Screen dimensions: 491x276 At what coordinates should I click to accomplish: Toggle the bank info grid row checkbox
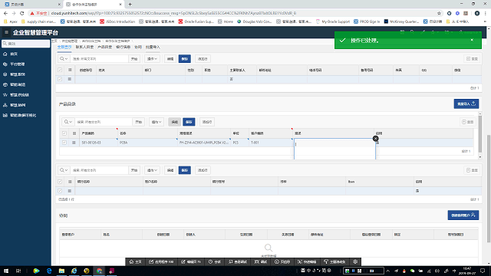click(x=60, y=191)
